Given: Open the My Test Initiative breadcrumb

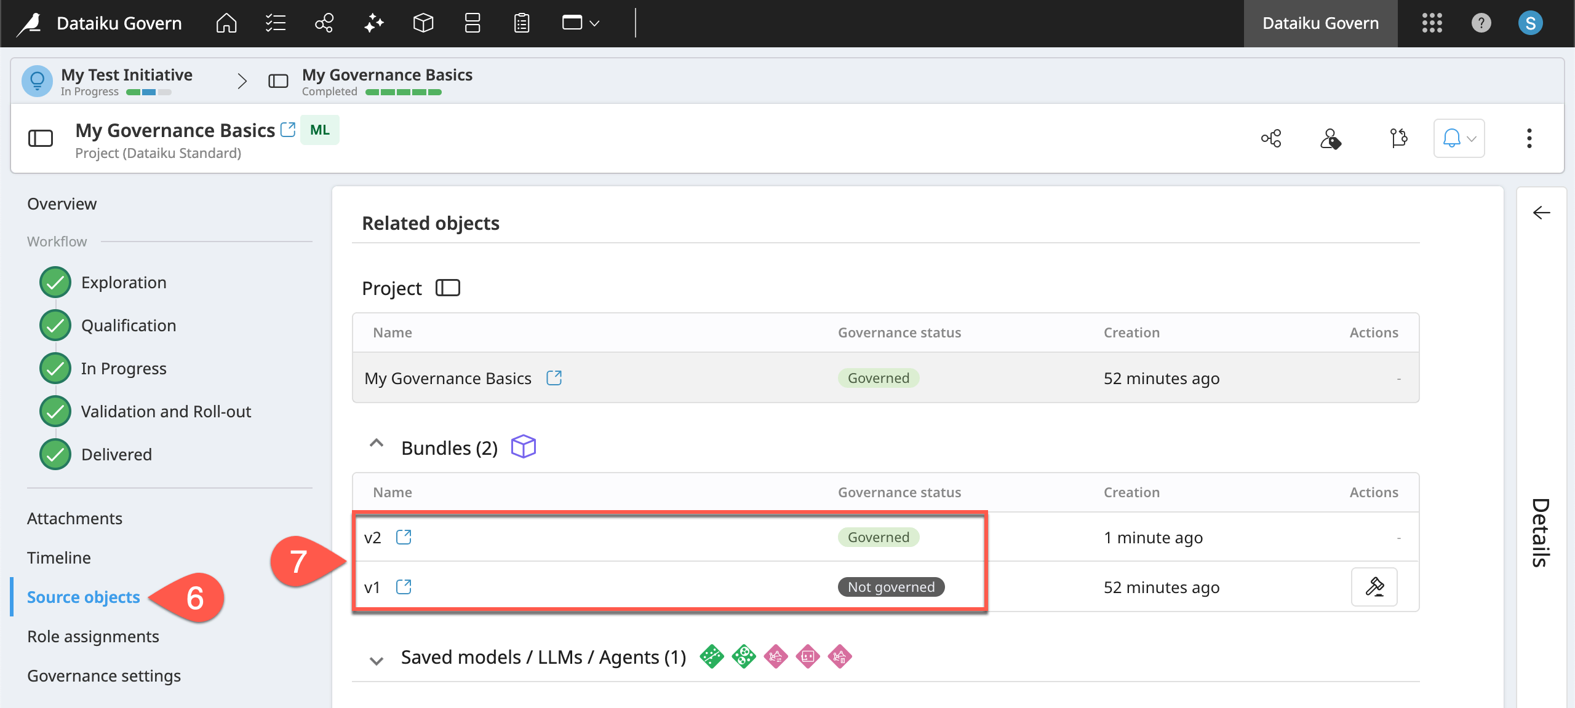Looking at the screenshot, I should (127, 74).
